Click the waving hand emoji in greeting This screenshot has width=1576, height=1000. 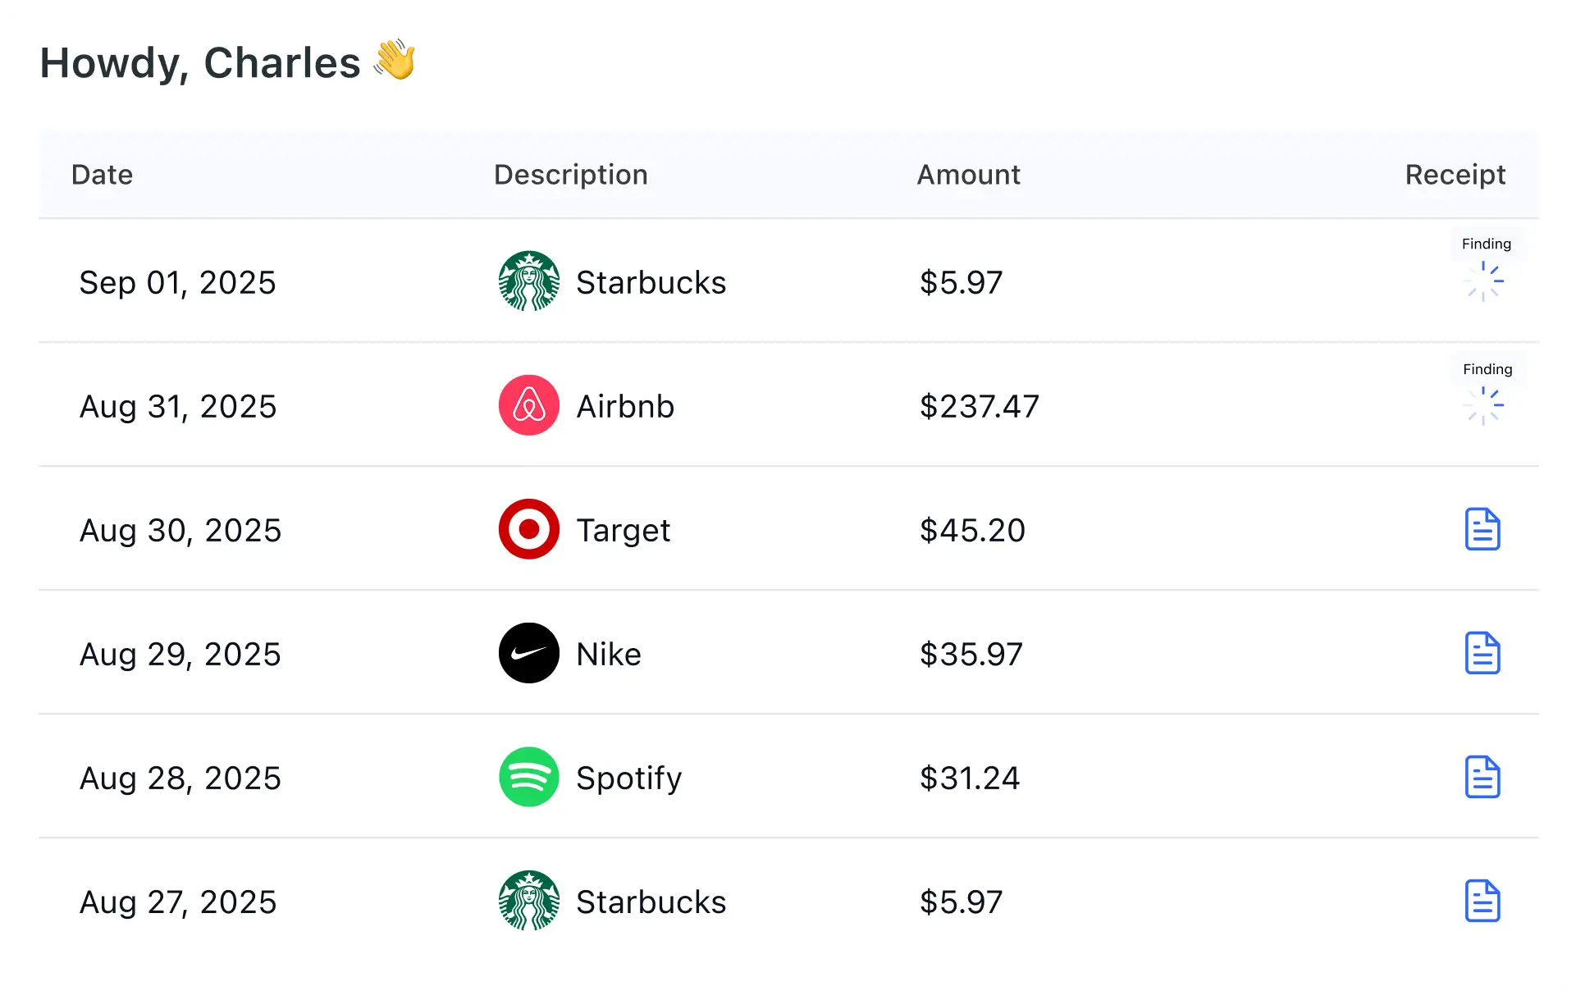click(395, 60)
